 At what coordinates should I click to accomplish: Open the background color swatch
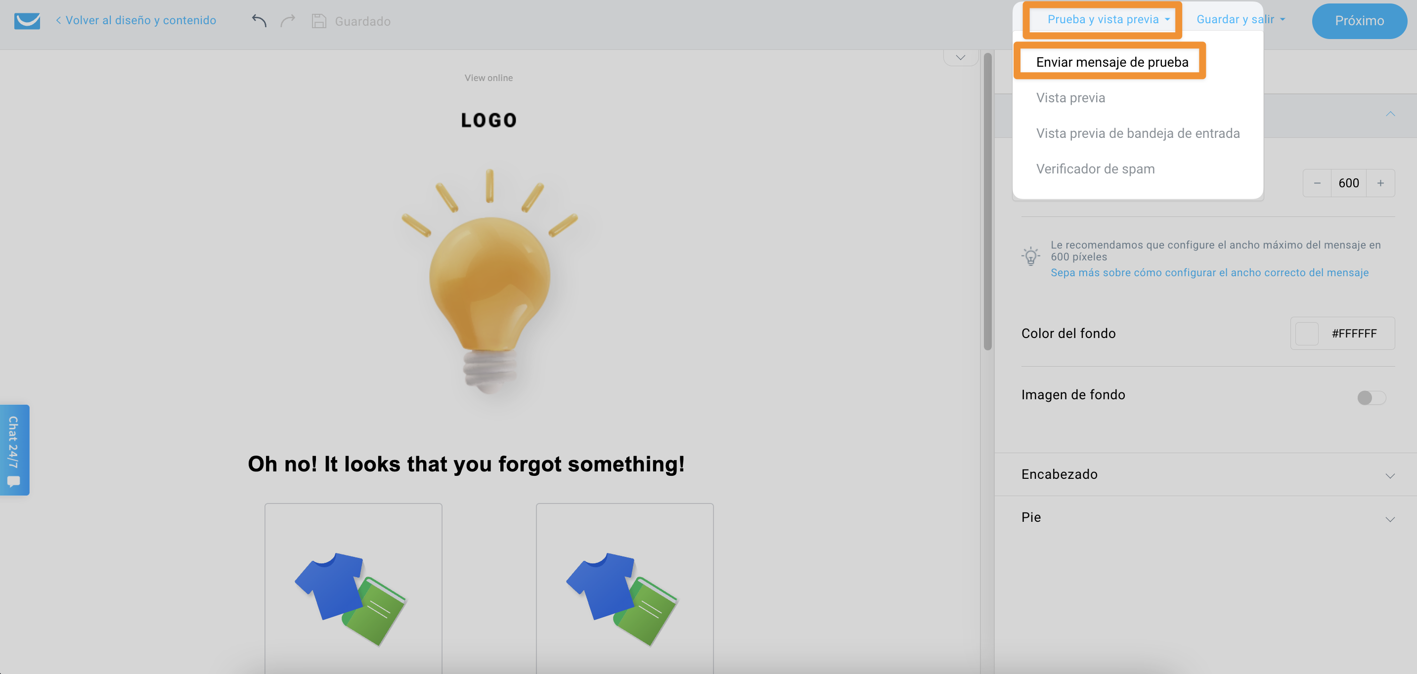[x=1306, y=334]
